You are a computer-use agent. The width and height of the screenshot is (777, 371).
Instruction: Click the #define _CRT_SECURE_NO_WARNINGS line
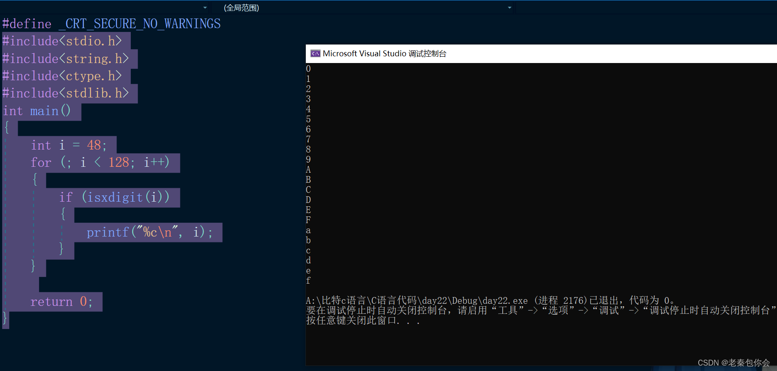[111, 24]
